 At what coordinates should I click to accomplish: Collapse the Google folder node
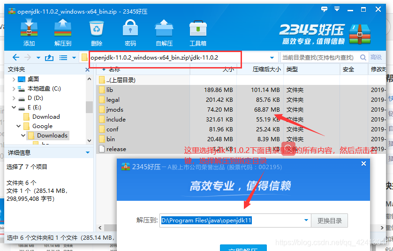(x=19, y=126)
